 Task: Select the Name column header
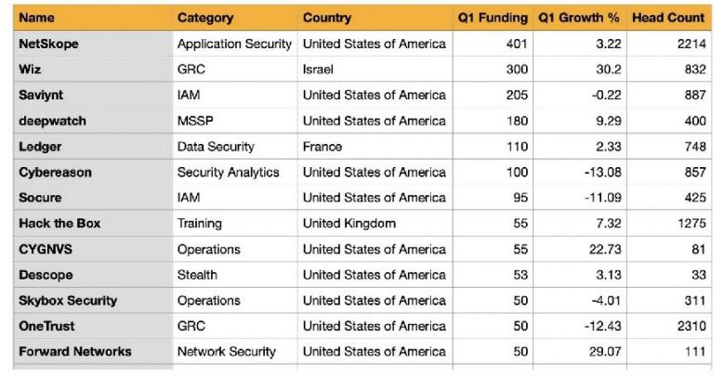pos(93,18)
